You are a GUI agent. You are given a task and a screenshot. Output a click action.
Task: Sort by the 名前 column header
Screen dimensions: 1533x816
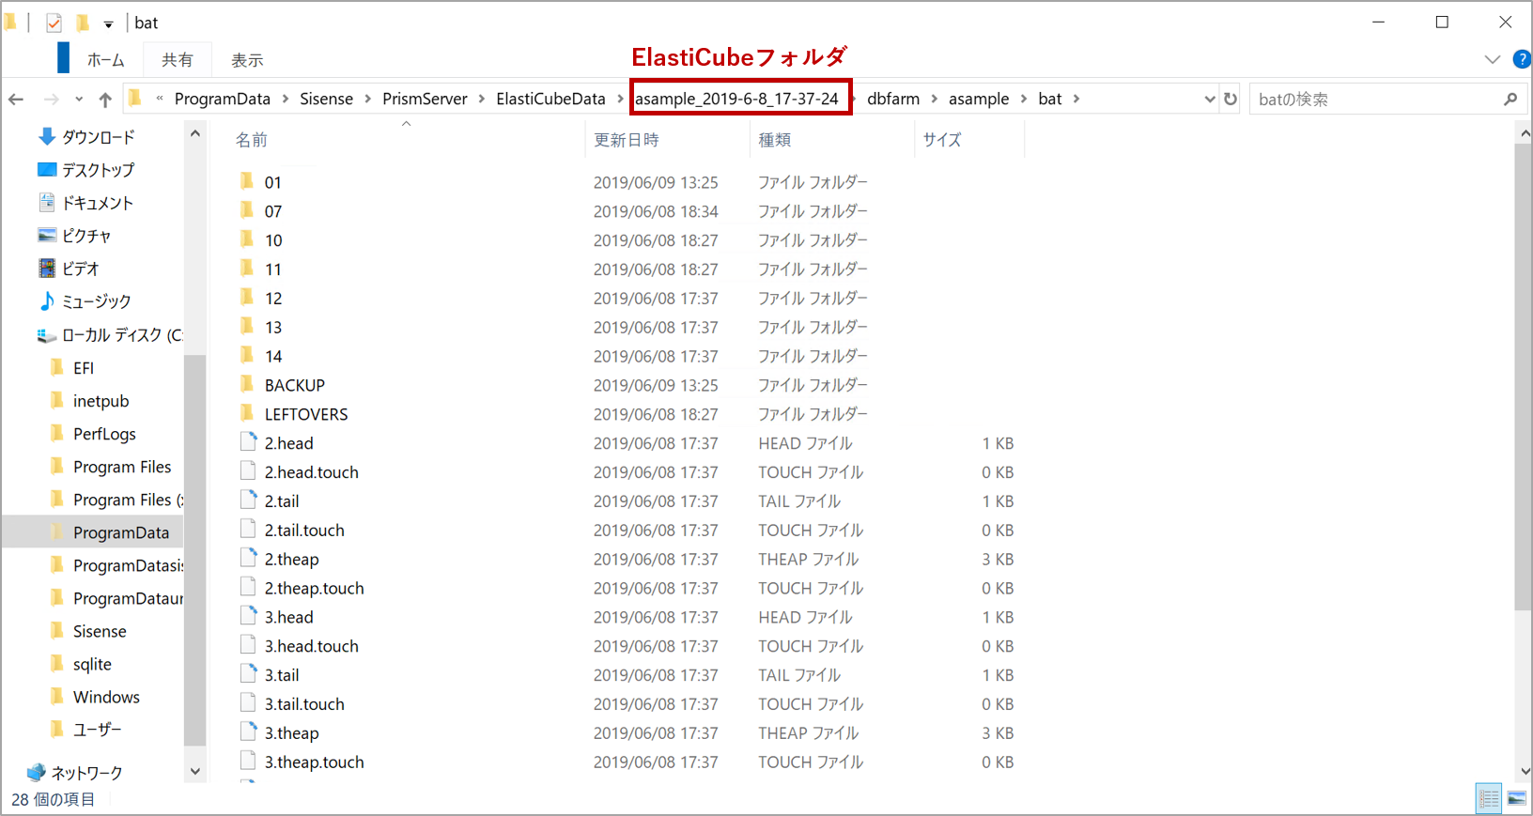251,140
